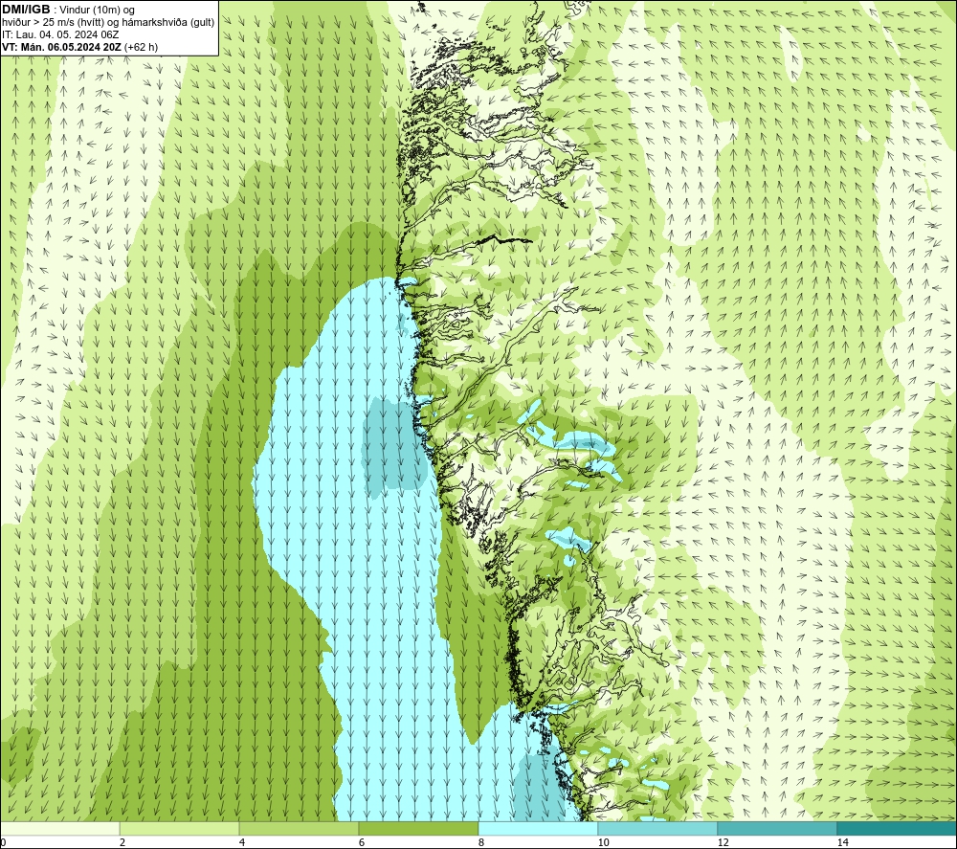Click the scale label '4'
The height and width of the screenshot is (849, 957).
(x=242, y=842)
